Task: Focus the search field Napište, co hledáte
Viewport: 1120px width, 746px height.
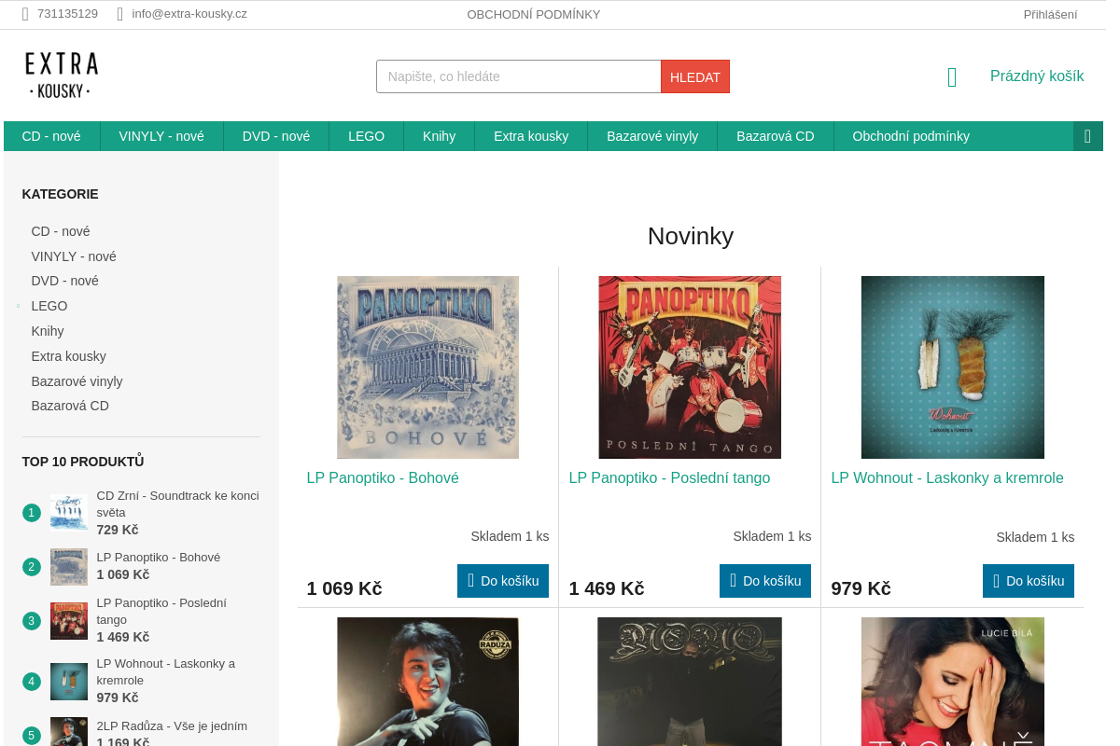Action: pyautogui.click(x=519, y=76)
